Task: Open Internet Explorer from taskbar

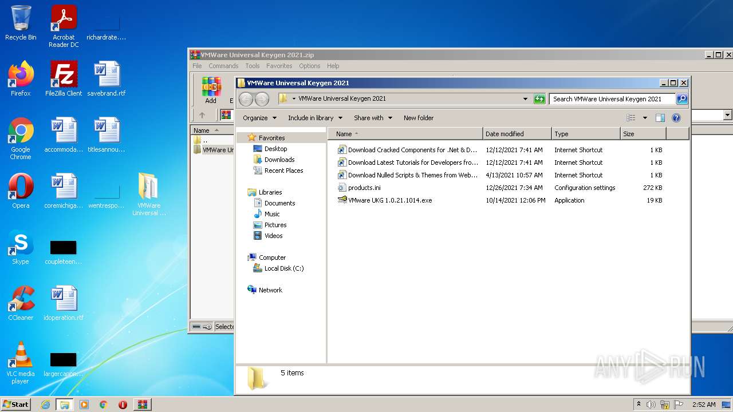Action: pos(45,405)
